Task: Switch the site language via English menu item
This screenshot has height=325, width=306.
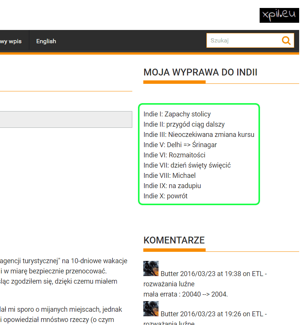Action: (46, 41)
